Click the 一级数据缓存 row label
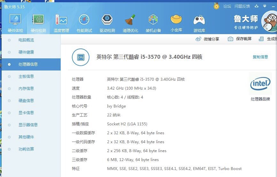The image size is (277, 177). (83, 133)
